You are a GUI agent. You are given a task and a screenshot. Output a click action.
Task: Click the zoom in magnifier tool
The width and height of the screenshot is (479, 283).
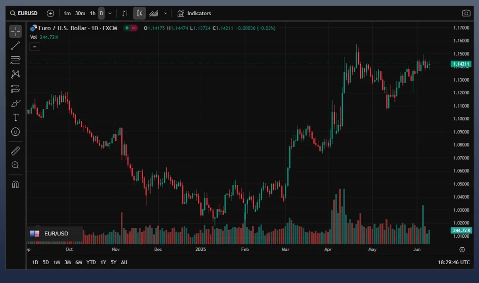[x=16, y=165]
